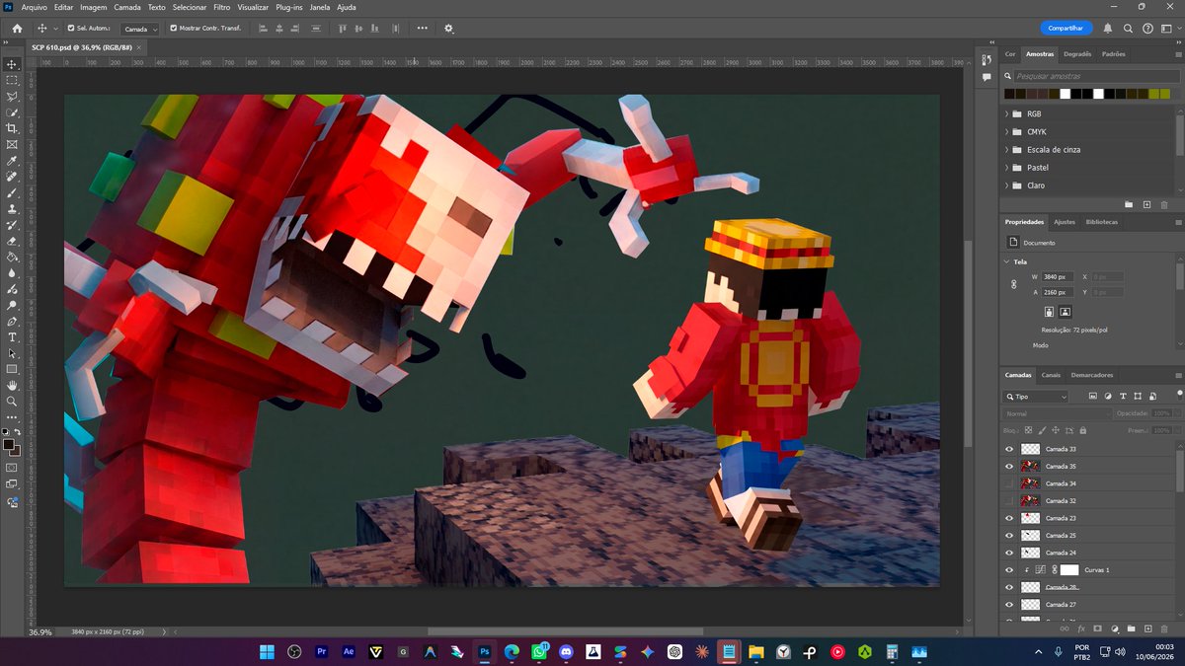Delete the selected layer
Viewport: 1185px width, 666px height.
click(1164, 629)
